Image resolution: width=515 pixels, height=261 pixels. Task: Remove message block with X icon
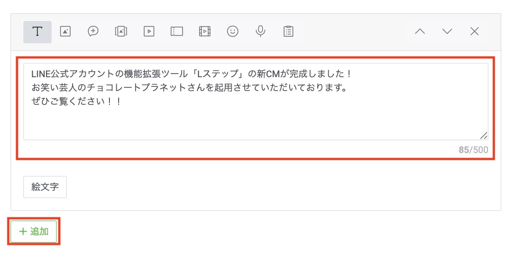tap(474, 32)
